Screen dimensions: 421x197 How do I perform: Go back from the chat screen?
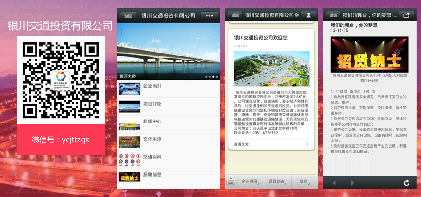tap(234, 15)
